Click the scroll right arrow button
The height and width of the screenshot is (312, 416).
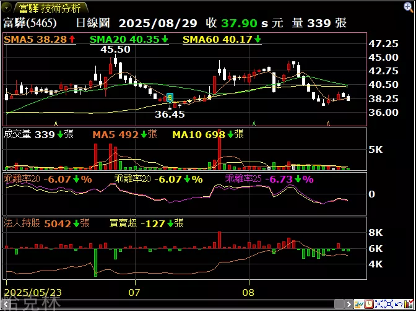(x=349, y=304)
